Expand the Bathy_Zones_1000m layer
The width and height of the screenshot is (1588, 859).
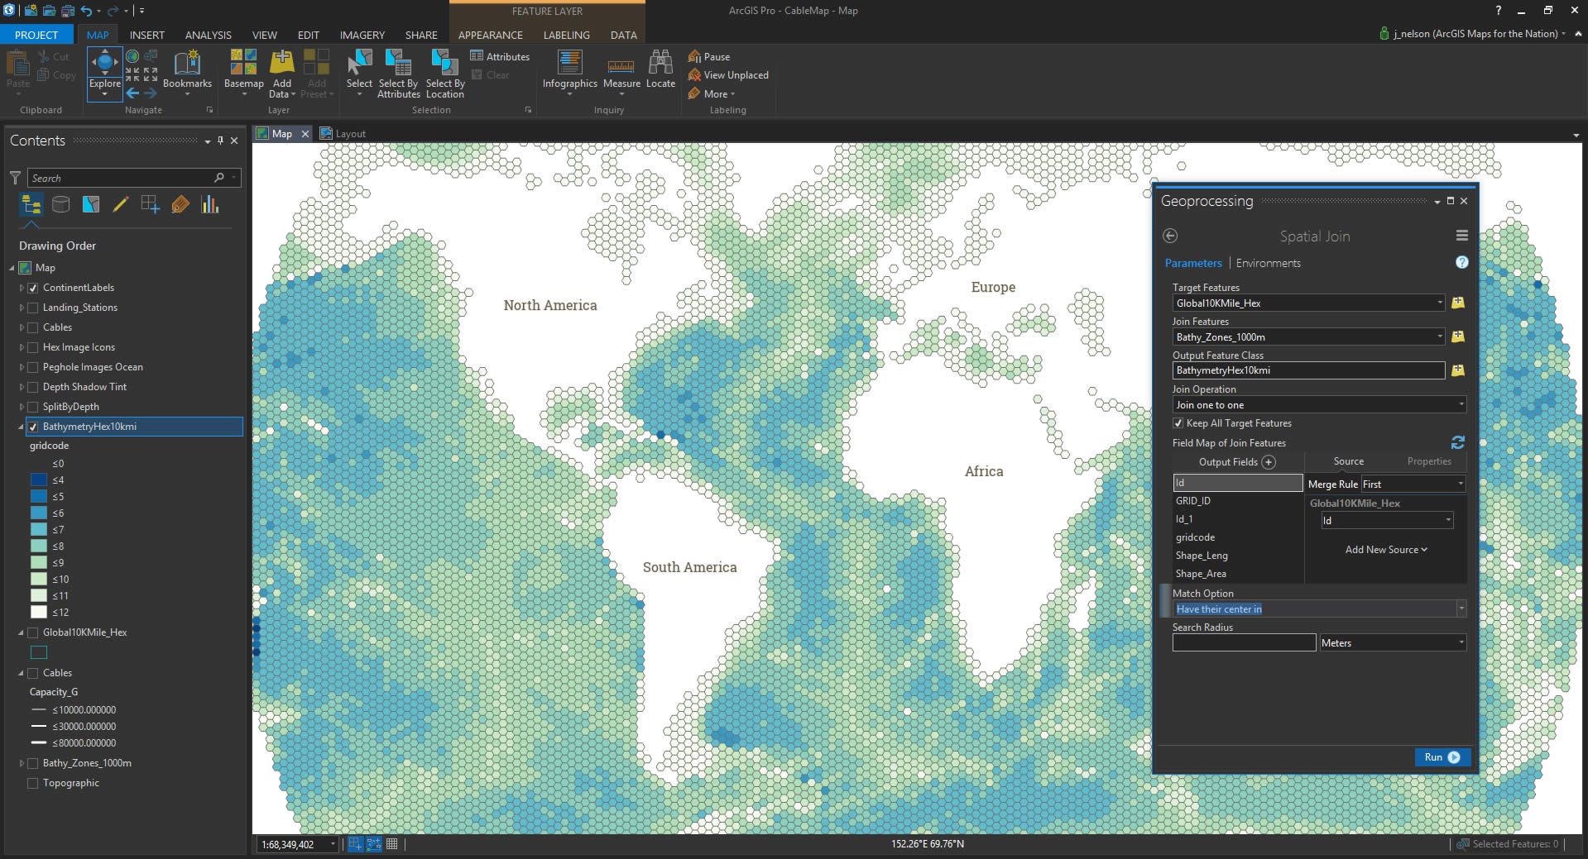[x=22, y=763]
